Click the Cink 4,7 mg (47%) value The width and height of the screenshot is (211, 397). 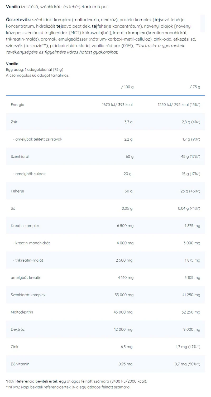click(188, 347)
